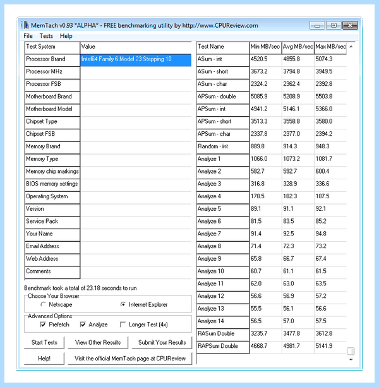Click the Your Name value field
Screen dimensions: 379x387
[136, 235]
